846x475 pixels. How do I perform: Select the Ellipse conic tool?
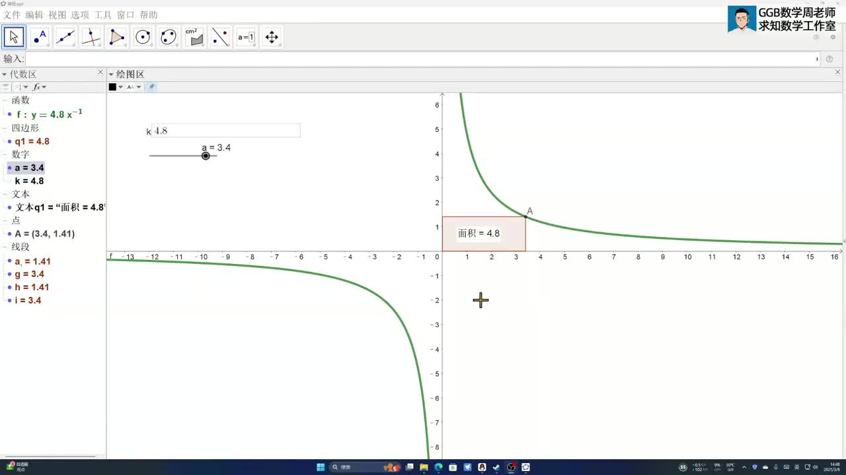(169, 37)
